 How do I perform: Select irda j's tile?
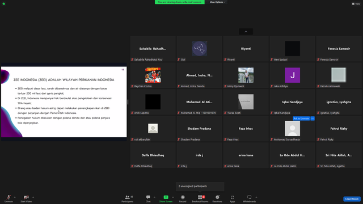199,155
